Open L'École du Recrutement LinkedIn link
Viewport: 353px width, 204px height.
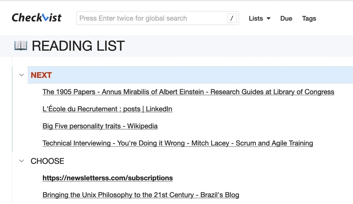pos(107,109)
